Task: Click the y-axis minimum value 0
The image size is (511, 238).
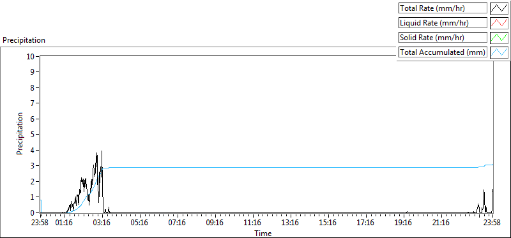Action: [x=33, y=213]
